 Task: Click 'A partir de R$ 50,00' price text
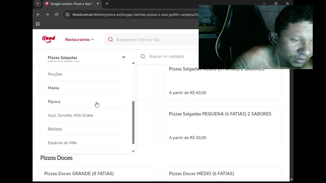point(188,138)
